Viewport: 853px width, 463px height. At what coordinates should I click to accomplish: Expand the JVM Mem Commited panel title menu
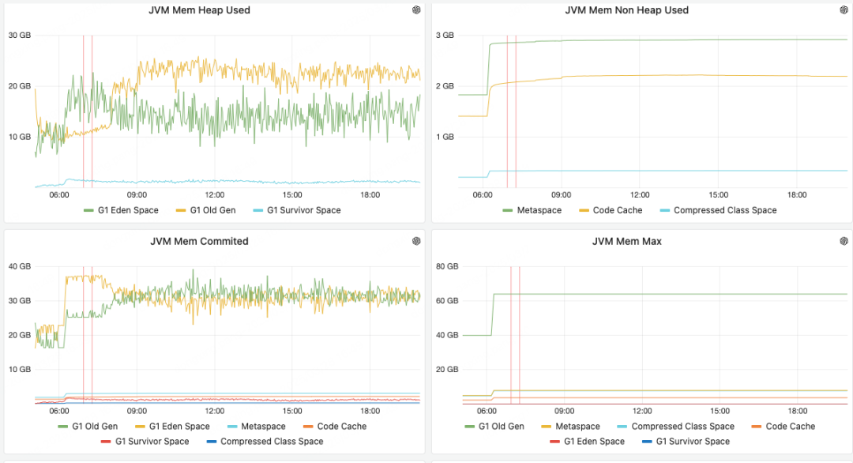click(x=199, y=242)
